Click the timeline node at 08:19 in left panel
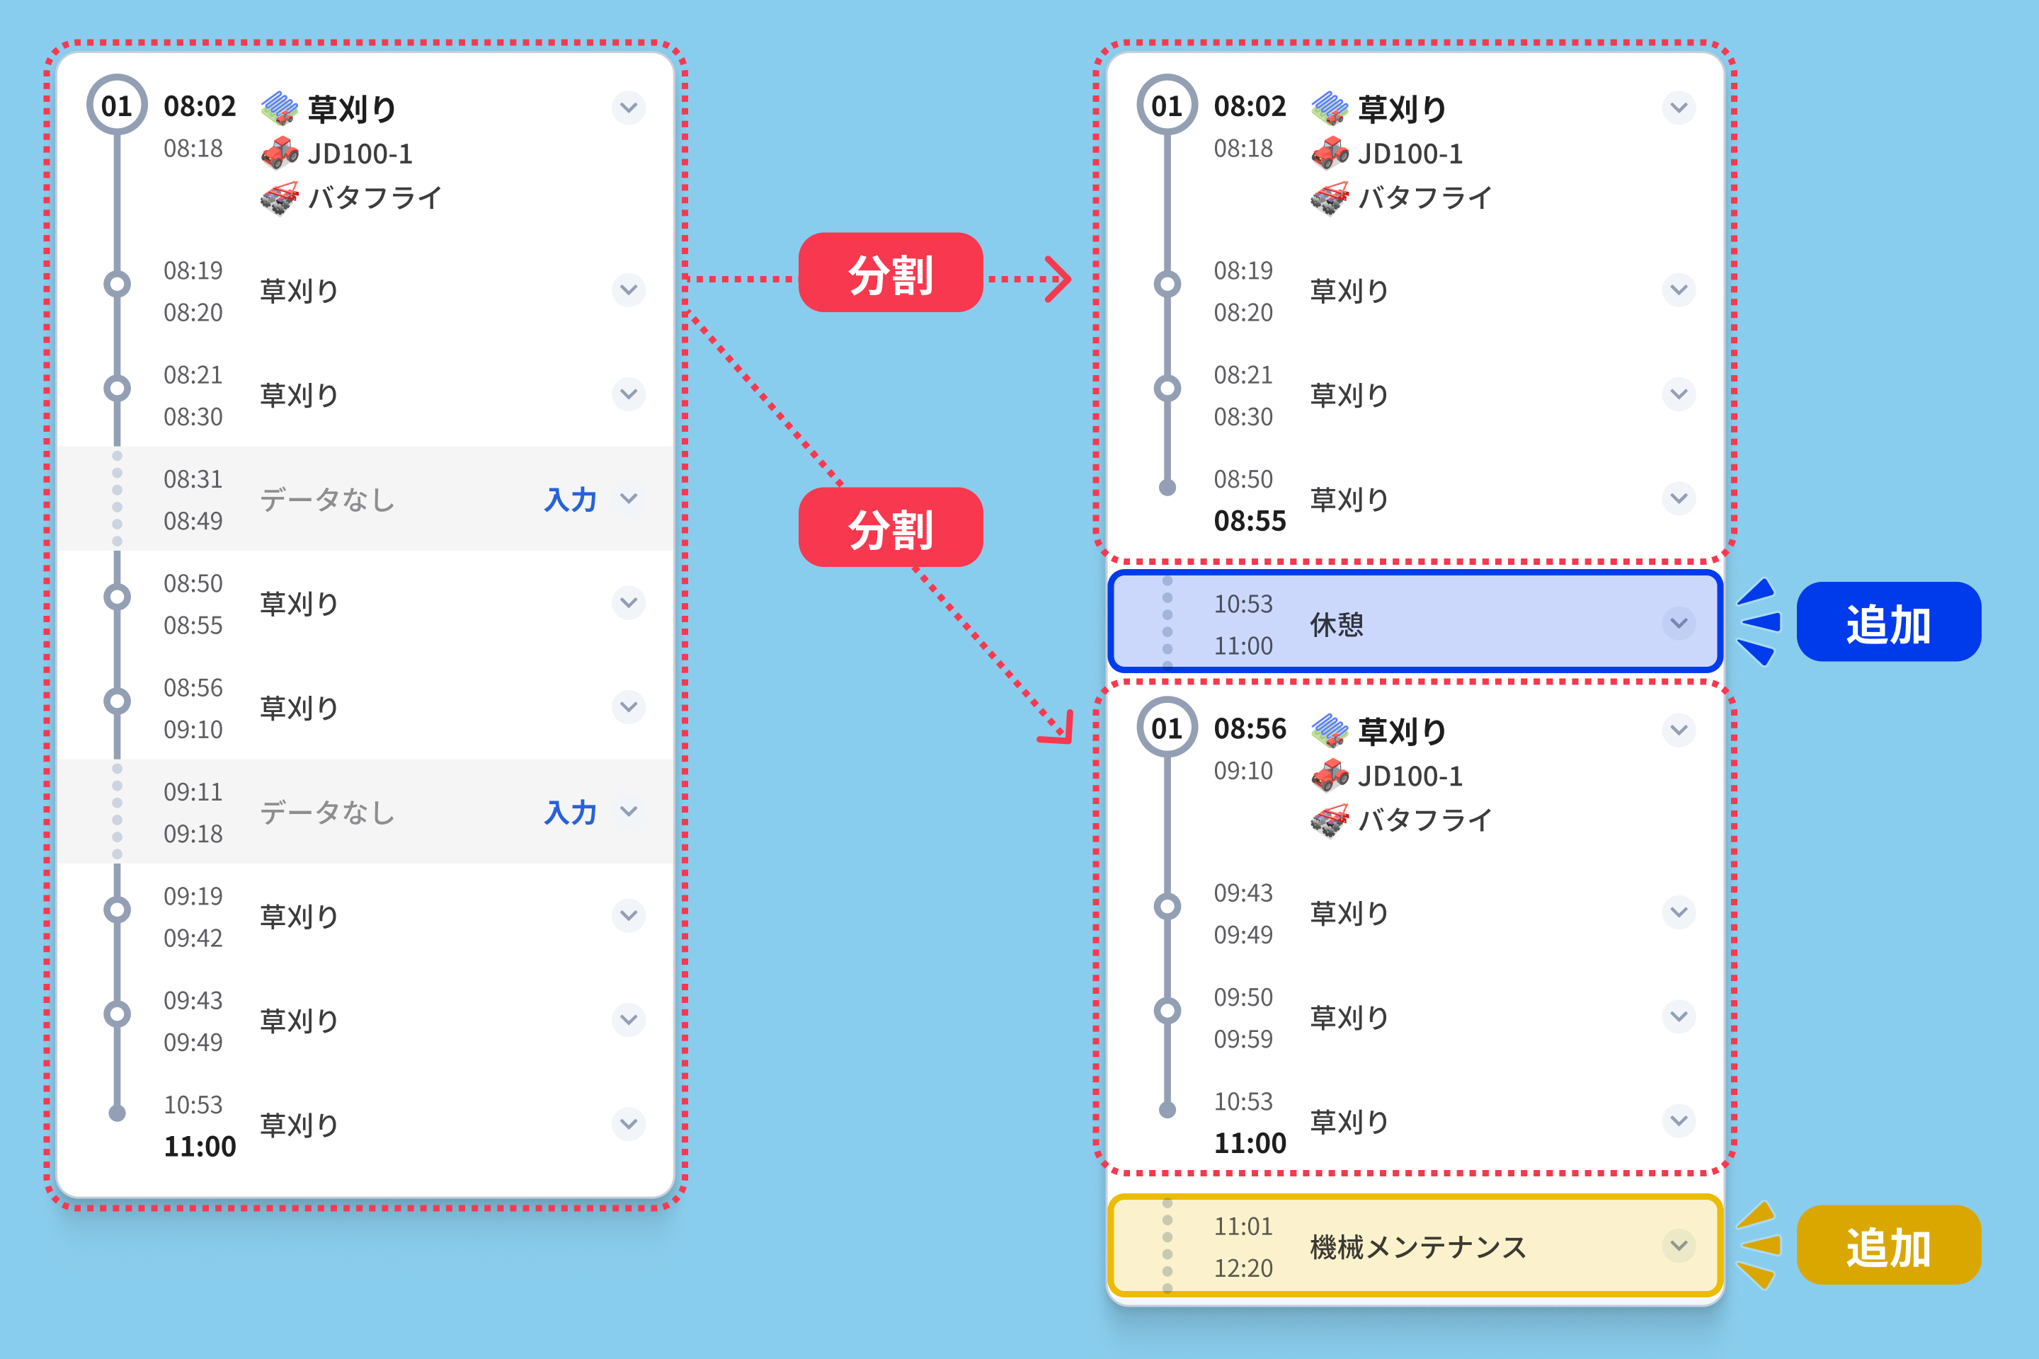The height and width of the screenshot is (1359, 2039). click(117, 285)
